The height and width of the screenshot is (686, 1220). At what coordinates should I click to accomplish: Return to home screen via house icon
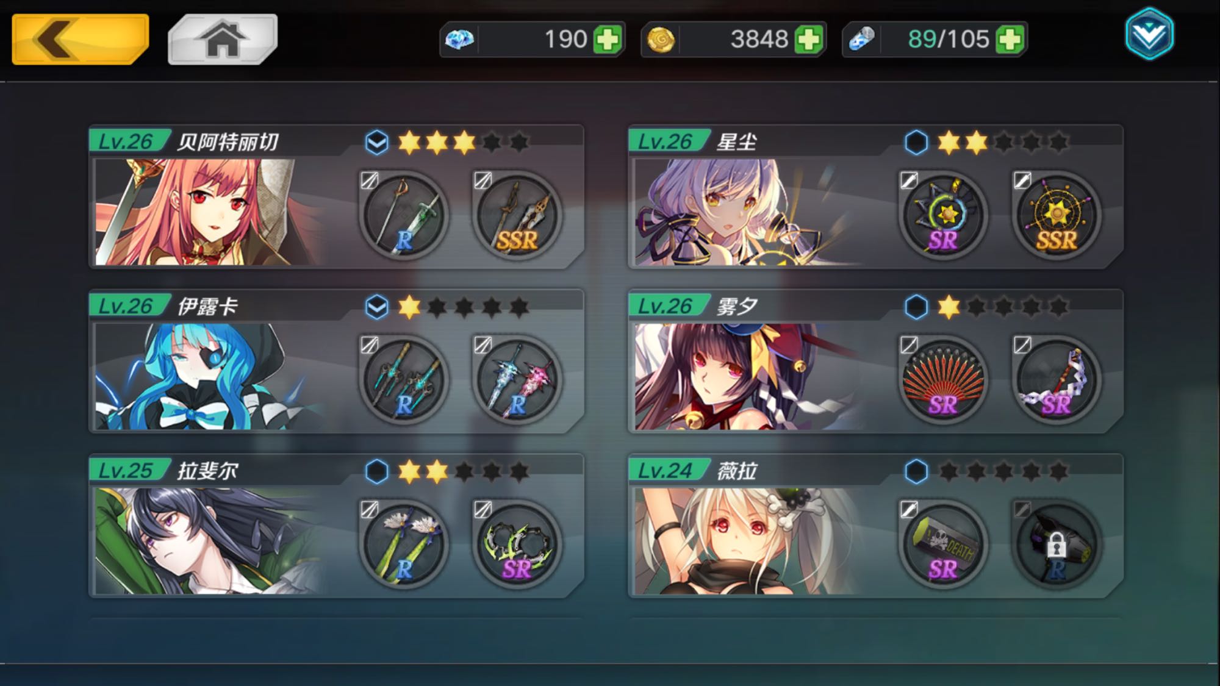click(223, 39)
